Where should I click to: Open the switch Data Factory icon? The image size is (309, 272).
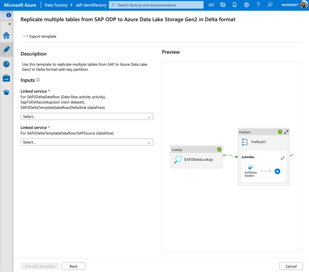tap(223, 5)
